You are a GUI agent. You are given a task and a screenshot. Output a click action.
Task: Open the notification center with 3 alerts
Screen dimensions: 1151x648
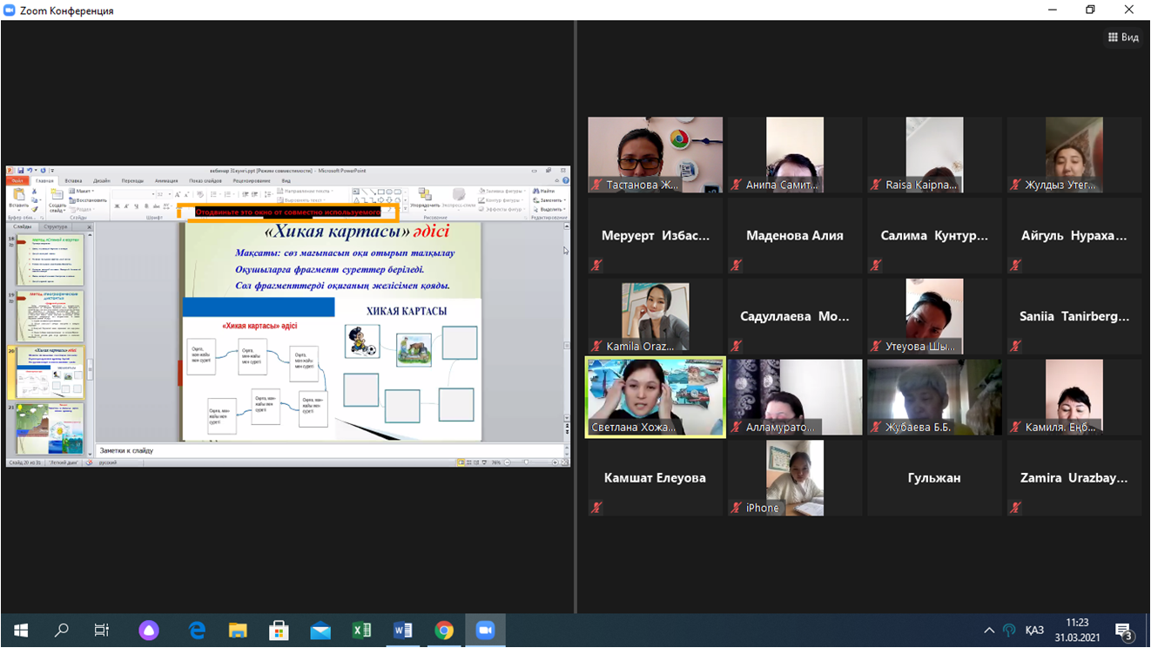click(x=1123, y=631)
